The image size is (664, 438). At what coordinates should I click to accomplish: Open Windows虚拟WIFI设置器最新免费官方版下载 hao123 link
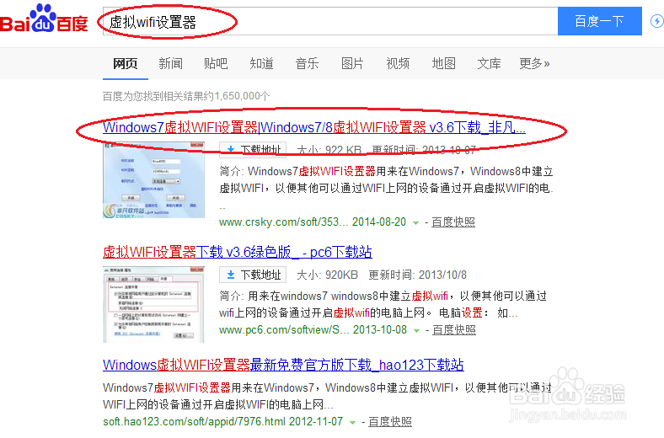click(x=283, y=365)
